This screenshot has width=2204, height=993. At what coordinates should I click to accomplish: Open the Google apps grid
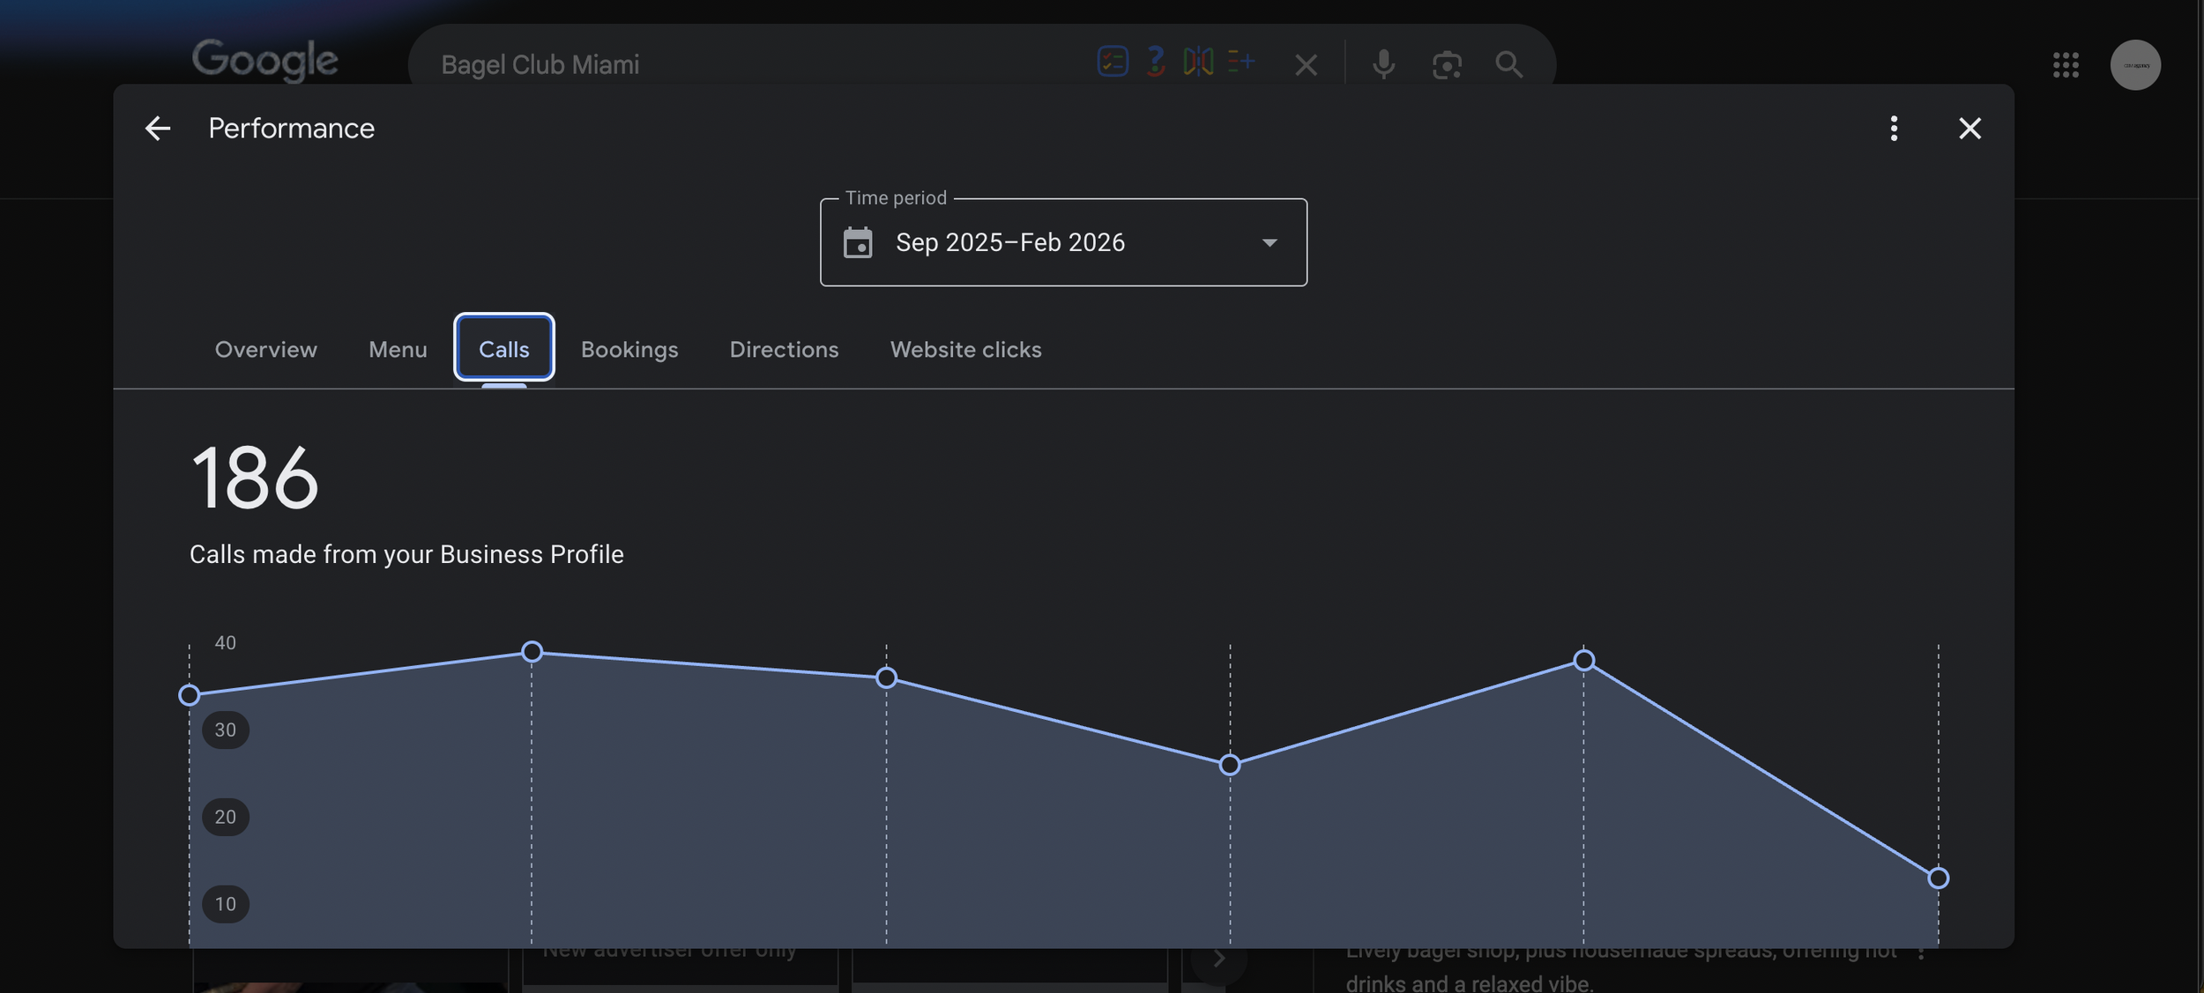(x=2066, y=64)
